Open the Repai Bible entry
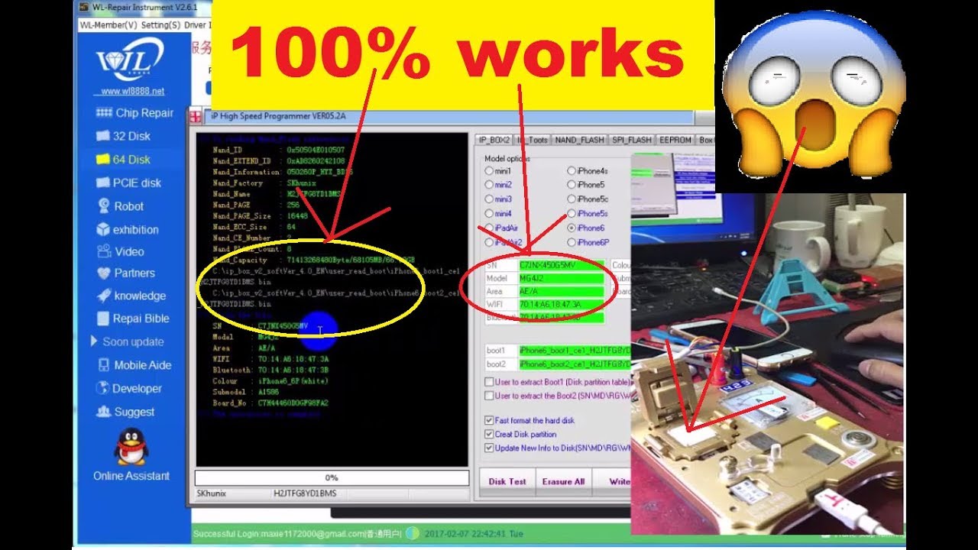Viewport: 978px width, 550px height. click(132, 319)
